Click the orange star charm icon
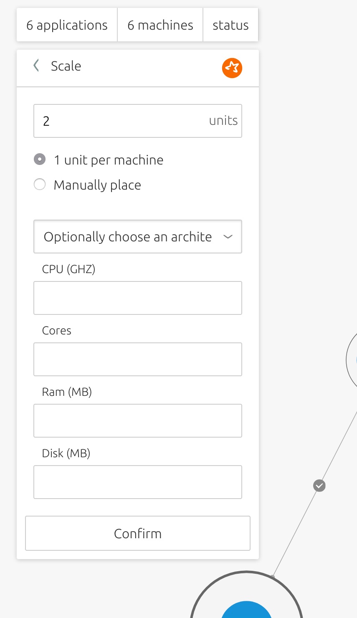 click(232, 68)
